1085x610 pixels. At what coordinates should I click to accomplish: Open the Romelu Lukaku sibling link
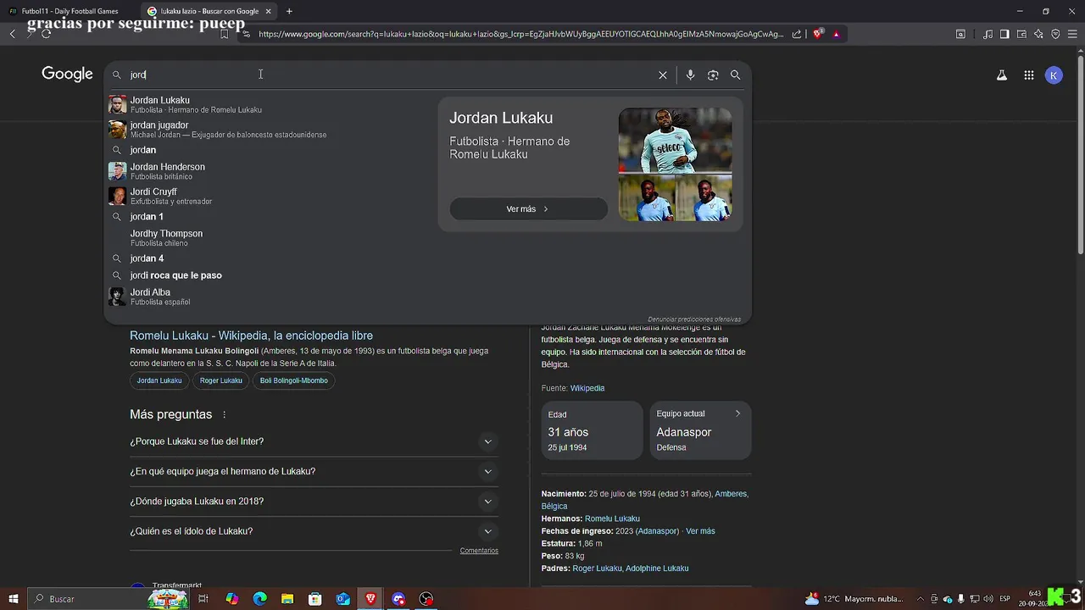tap(612, 518)
